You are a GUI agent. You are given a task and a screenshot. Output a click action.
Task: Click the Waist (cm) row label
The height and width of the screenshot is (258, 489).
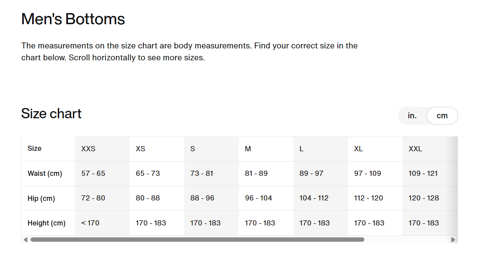[44, 173]
